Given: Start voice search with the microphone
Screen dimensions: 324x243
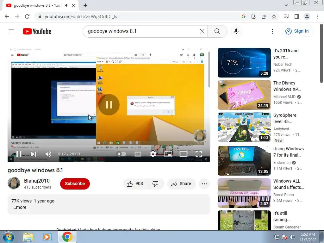Looking at the screenshot, I should (236, 31).
